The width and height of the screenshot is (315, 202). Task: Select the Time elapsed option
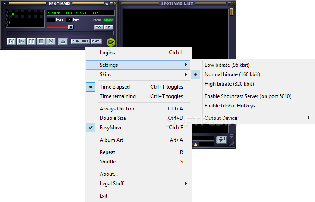pos(138,87)
